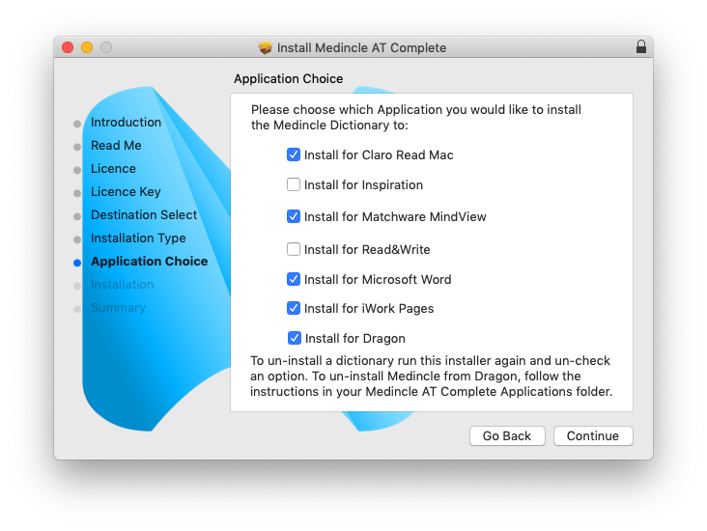707x531 pixels.
Task: Toggle the Install for Dragon checkbox
Action: (x=295, y=338)
